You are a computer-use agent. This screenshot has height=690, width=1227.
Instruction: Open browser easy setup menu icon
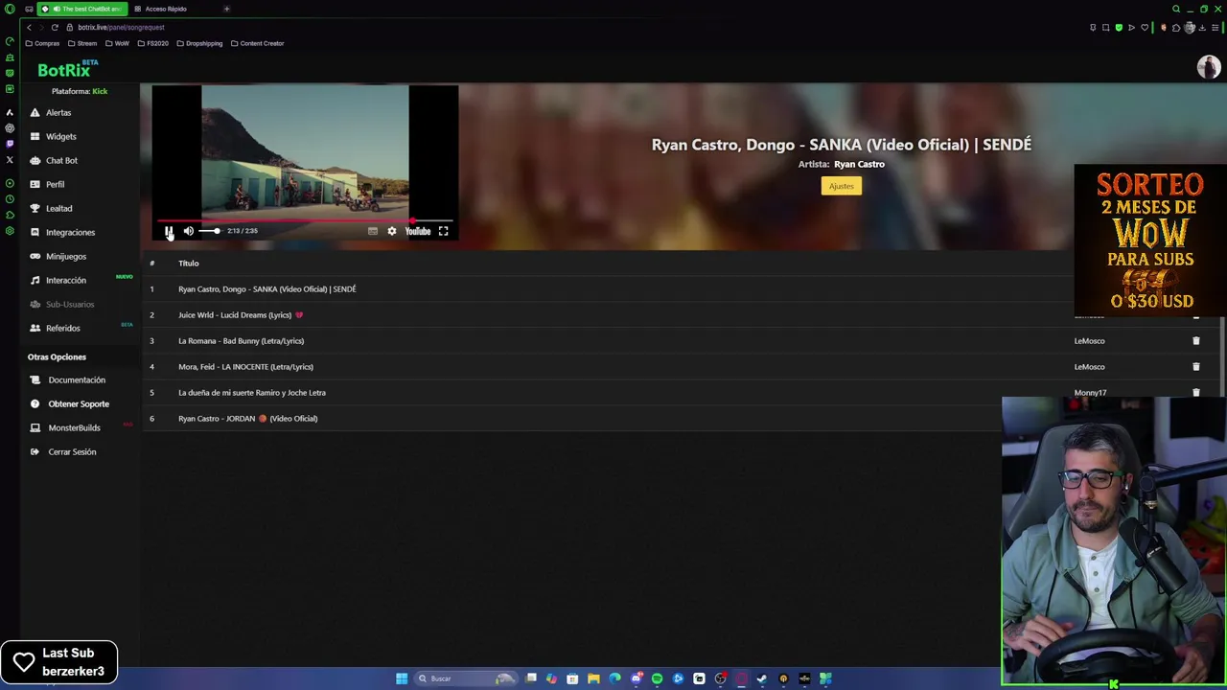pyautogui.click(x=1215, y=27)
